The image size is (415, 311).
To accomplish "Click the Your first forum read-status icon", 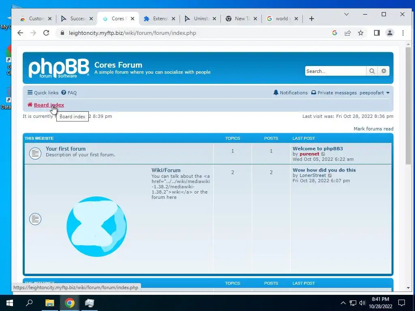I will (35, 153).
